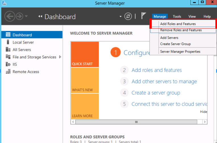Click the IIS role icon
This screenshot has width=217, height=143.
(8, 64)
